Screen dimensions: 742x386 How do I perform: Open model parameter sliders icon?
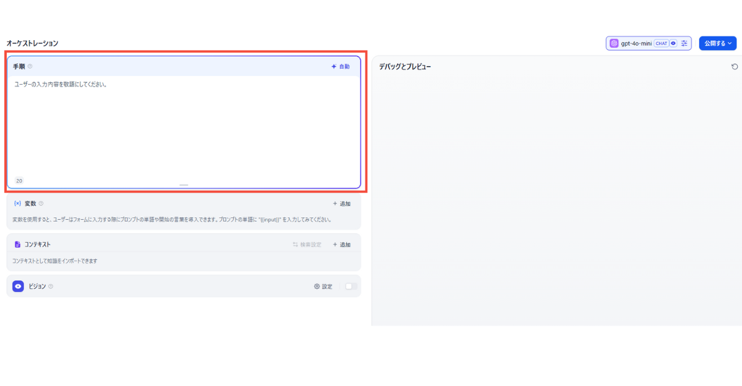coord(684,43)
